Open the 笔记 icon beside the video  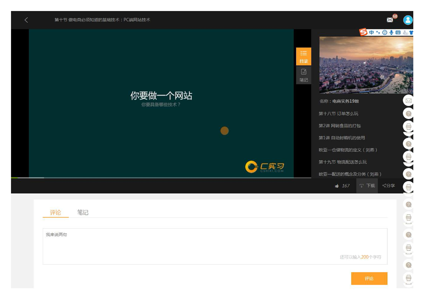(x=303, y=75)
